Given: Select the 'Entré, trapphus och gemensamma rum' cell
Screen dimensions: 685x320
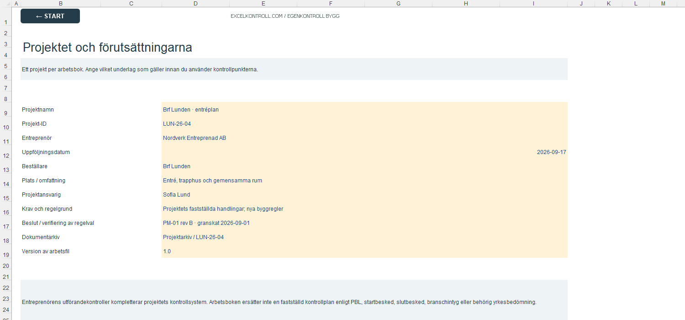Looking at the screenshot, I should 364,181.
